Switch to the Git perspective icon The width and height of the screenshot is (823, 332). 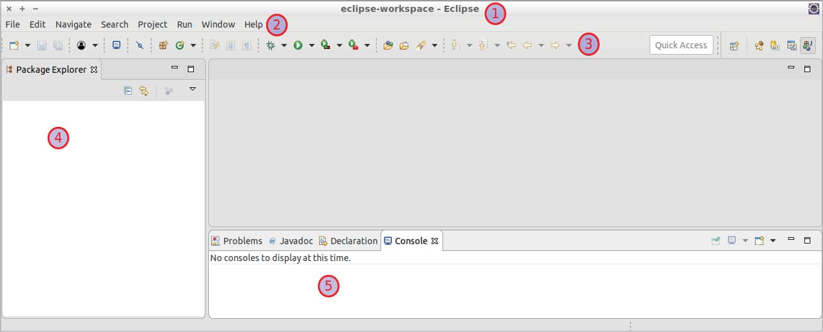click(x=776, y=45)
